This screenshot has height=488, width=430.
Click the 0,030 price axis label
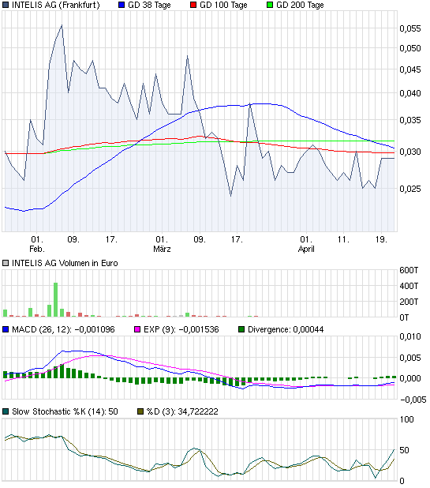click(410, 152)
